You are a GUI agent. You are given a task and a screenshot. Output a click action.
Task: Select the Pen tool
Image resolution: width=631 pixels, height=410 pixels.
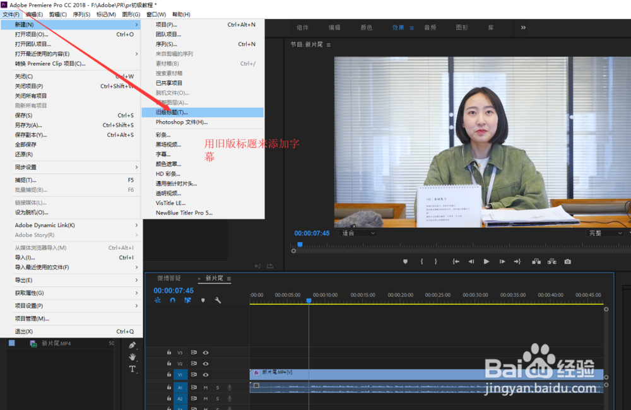click(x=133, y=345)
